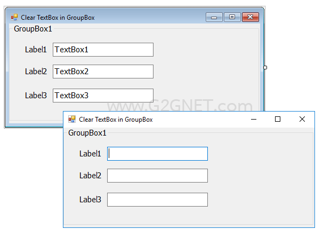Select the resize handle on the designer form's right edge
Viewport: 323px width, 237px height.
point(265,67)
